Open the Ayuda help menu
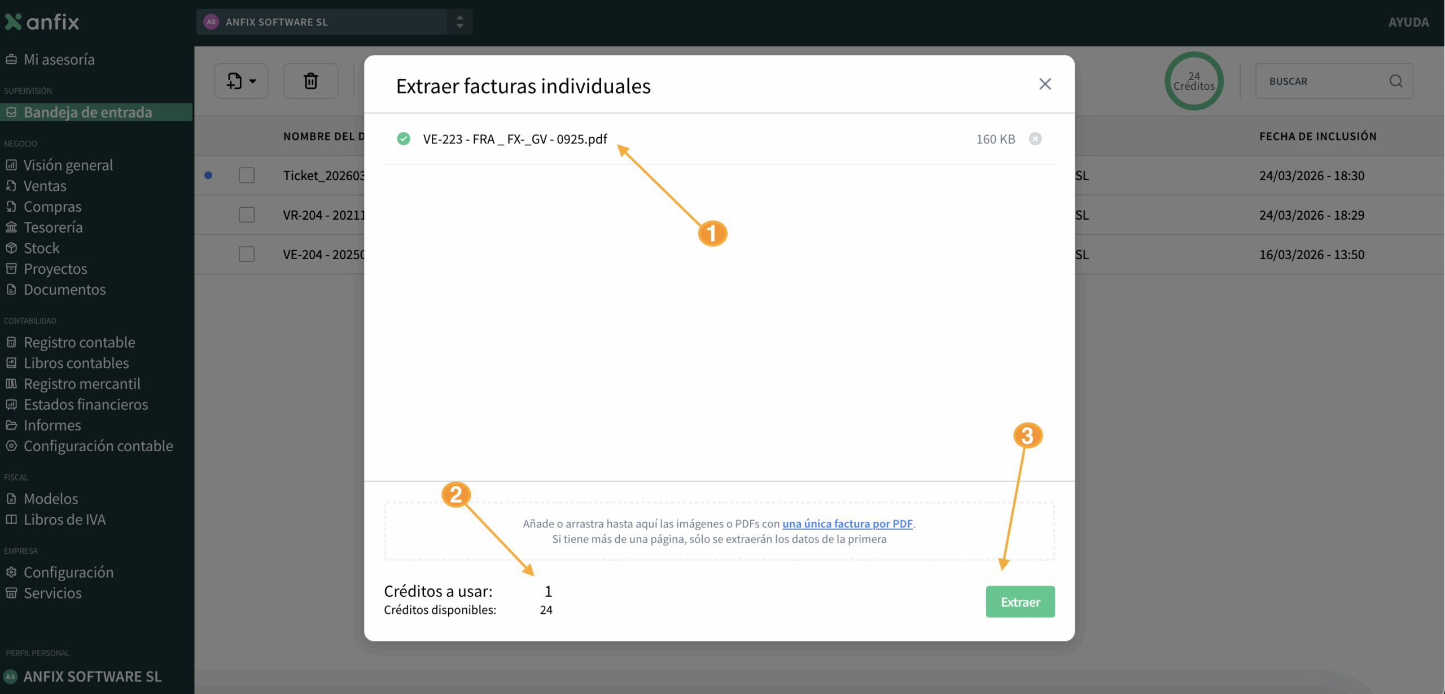Viewport: 1445px width, 694px height. tap(1408, 22)
